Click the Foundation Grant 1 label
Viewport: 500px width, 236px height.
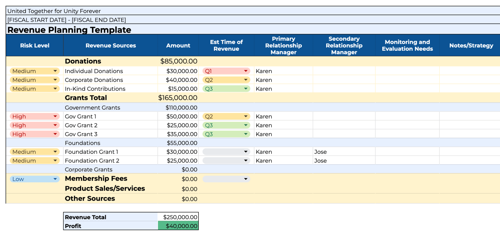coord(91,152)
